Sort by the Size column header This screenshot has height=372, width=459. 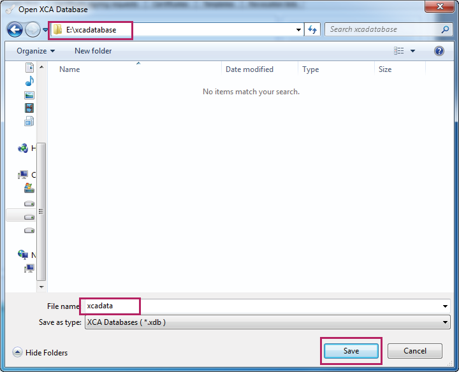point(385,69)
